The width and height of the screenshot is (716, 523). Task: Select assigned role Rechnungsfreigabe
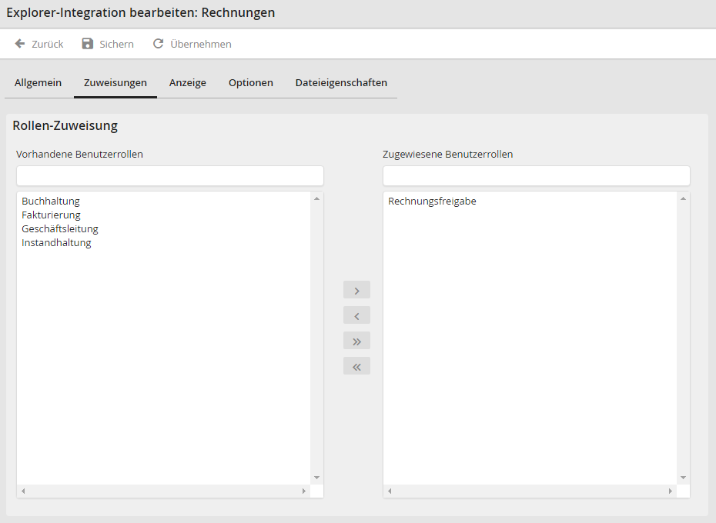432,202
